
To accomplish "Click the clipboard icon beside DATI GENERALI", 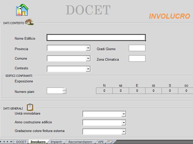I will click(x=30, y=107).
